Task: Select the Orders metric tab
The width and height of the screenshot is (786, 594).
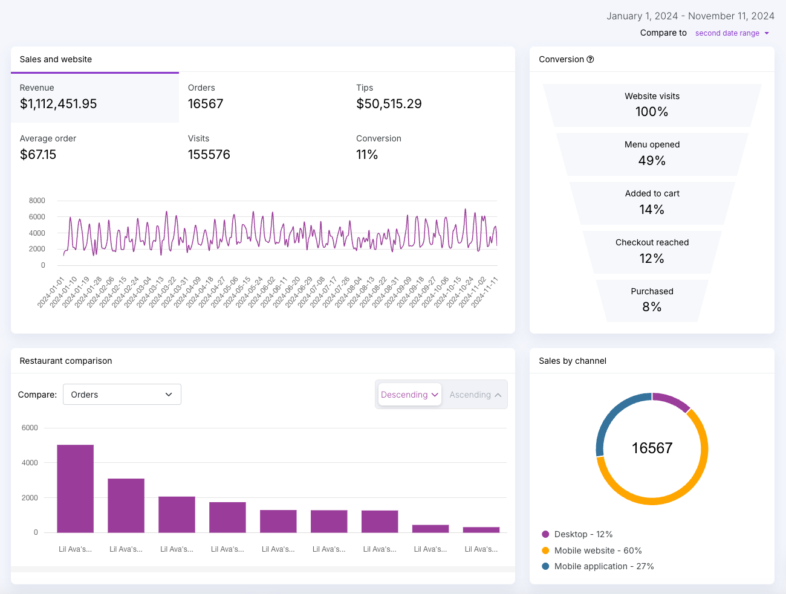Action: pos(263,97)
